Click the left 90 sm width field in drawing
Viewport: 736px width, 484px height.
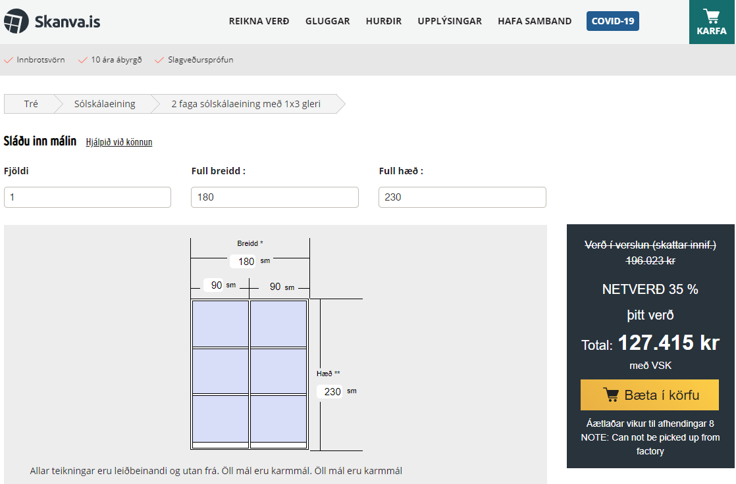click(x=217, y=285)
